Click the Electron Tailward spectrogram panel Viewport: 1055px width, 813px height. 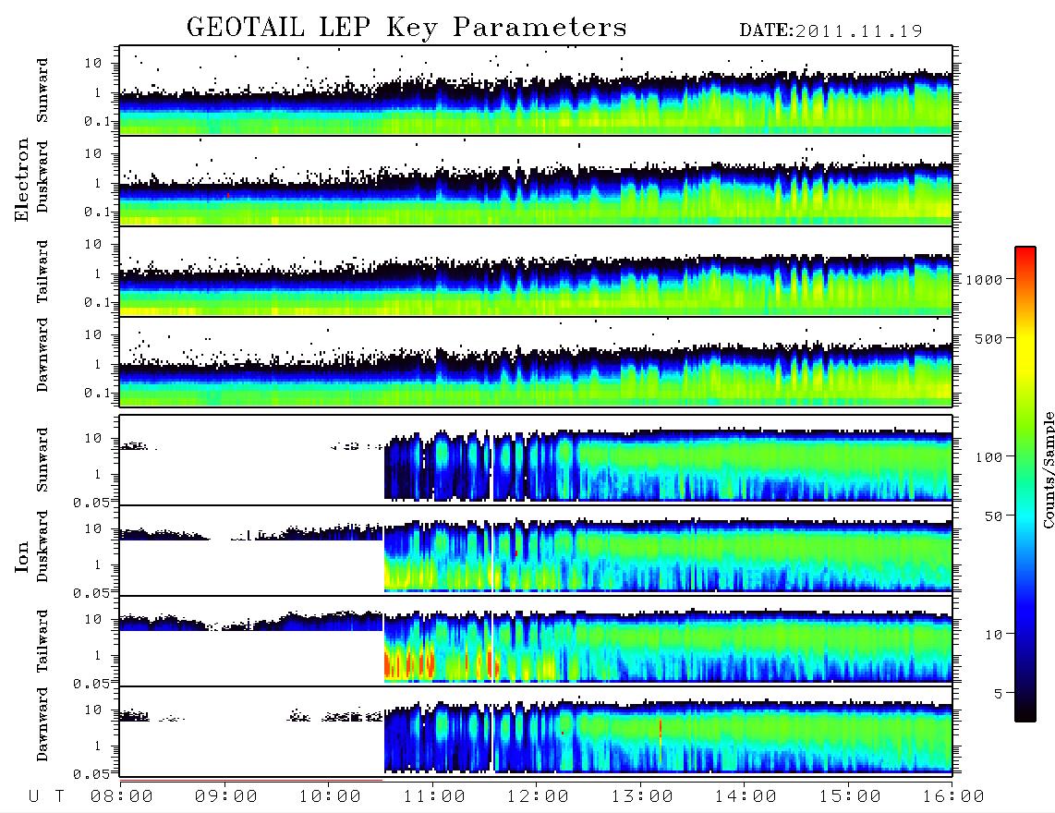pos(536,272)
